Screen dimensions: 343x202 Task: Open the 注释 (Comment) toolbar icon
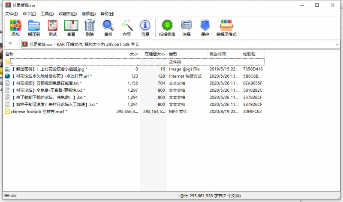[186, 27]
